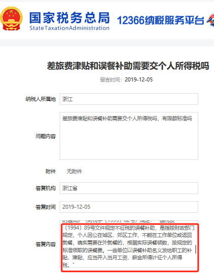Viewport: 214px width, 277px height.
Task: Click the 答复时间 label
Action: click(45, 207)
